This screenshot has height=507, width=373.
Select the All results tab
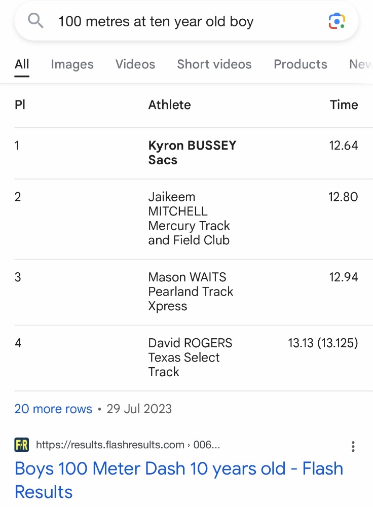point(22,64)
